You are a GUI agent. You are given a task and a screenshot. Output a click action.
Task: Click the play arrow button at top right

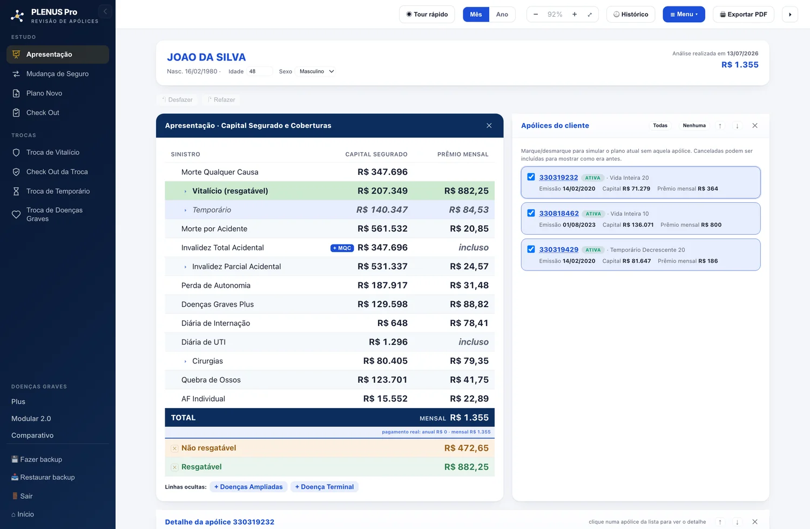pyautogui.click(x=790, y=15)
